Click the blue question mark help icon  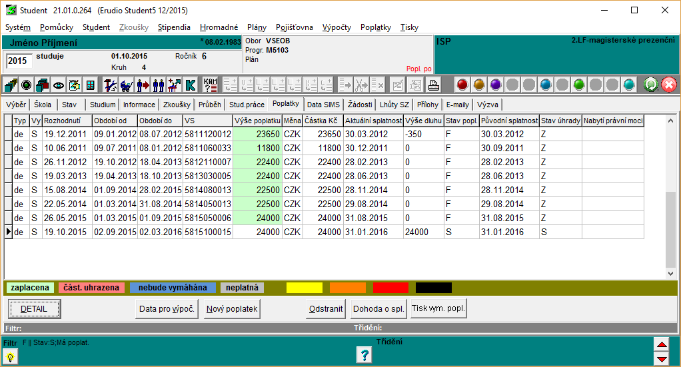(364, 355)
